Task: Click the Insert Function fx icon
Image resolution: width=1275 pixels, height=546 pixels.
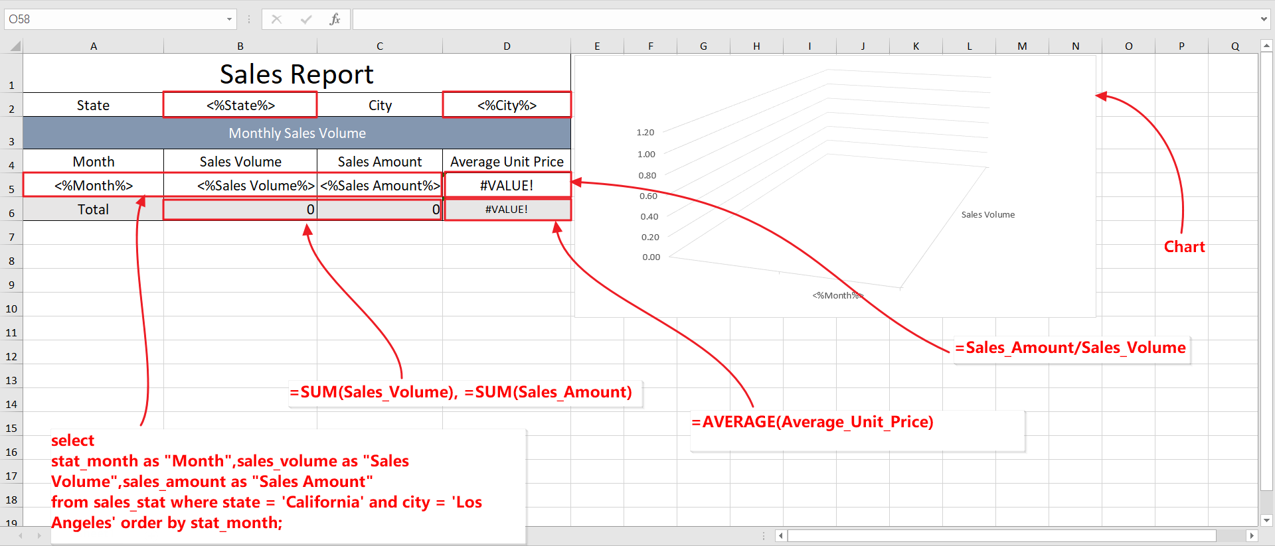Action: point(335,19)
